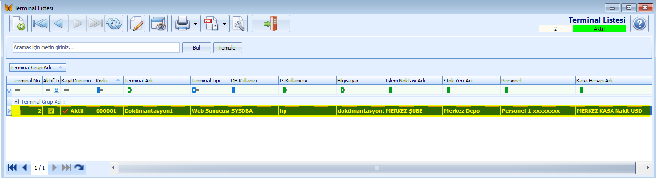
Task: Open Terminal Adı filter condition icon
Action: 128,90
